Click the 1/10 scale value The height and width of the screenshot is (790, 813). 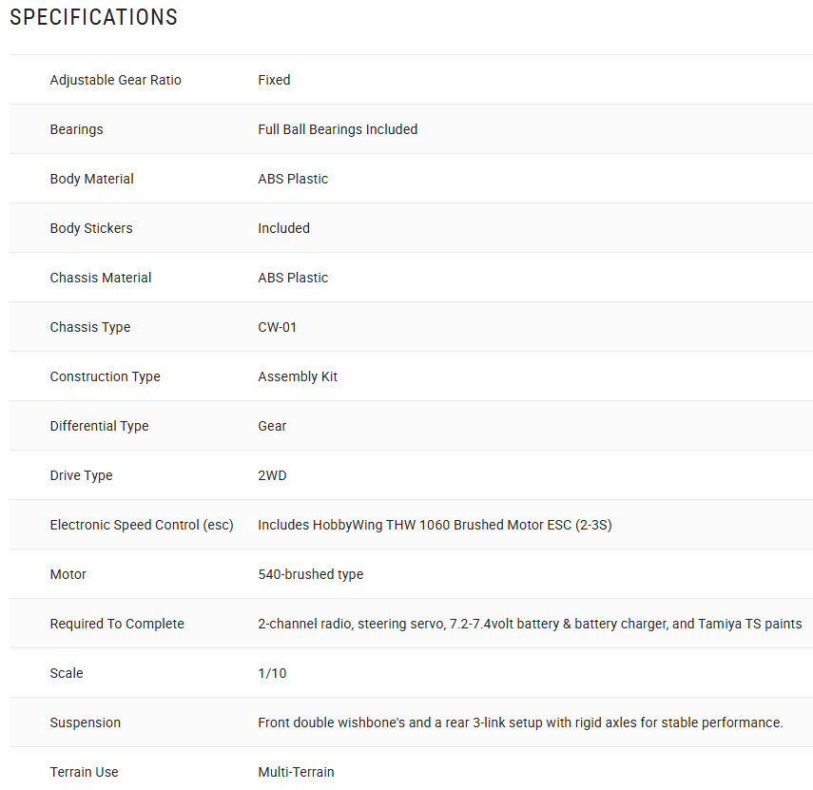[x=272, y=673]
